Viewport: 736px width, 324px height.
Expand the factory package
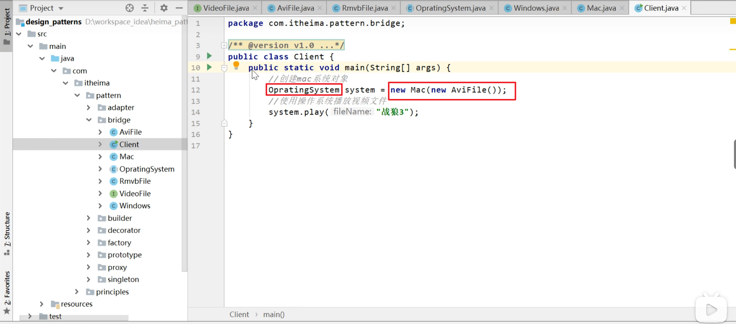(88, 242)
